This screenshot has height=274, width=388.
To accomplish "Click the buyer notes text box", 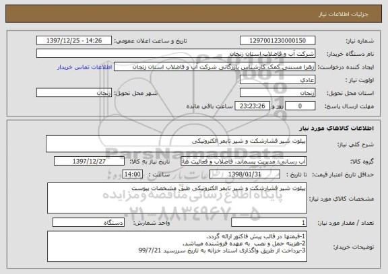I will point(177,246).
